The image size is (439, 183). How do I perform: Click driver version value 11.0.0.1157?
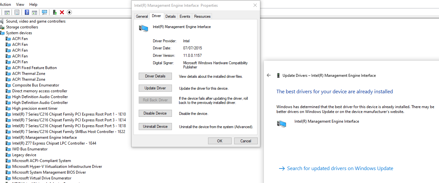[x=193, y=56]
